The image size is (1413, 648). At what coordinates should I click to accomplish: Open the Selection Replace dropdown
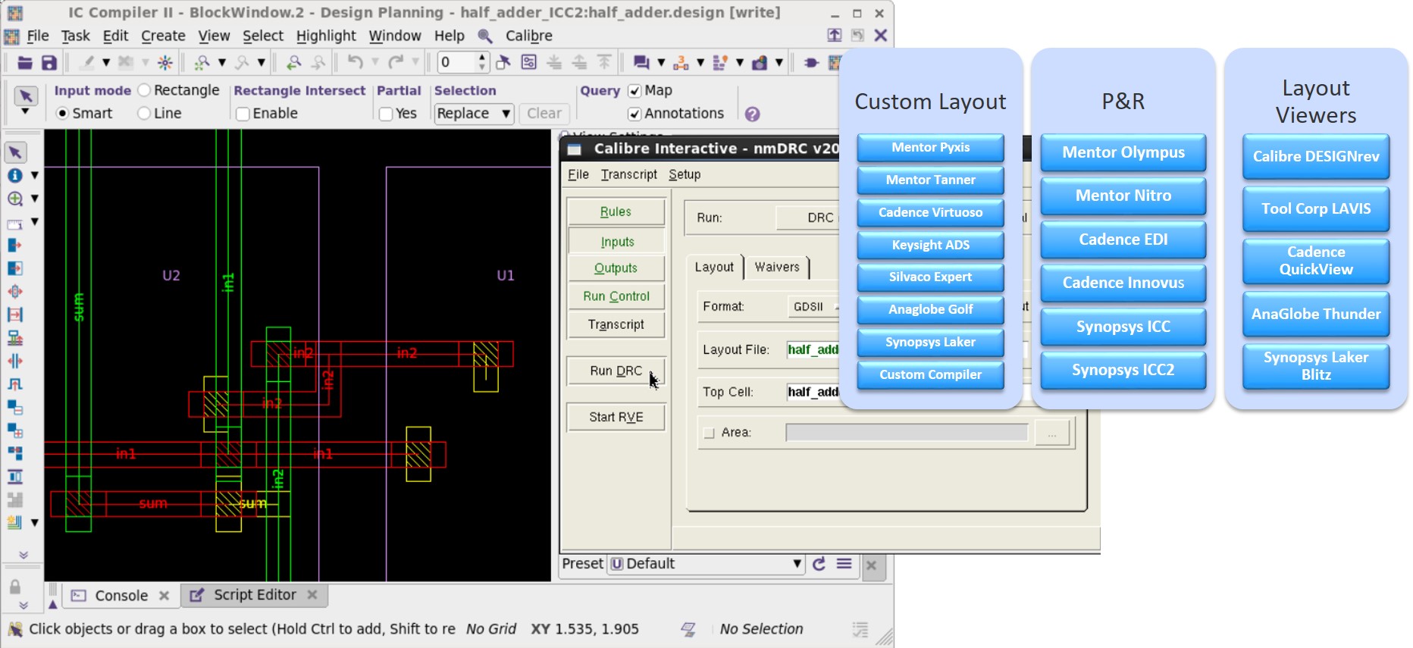tap(475, 114)
